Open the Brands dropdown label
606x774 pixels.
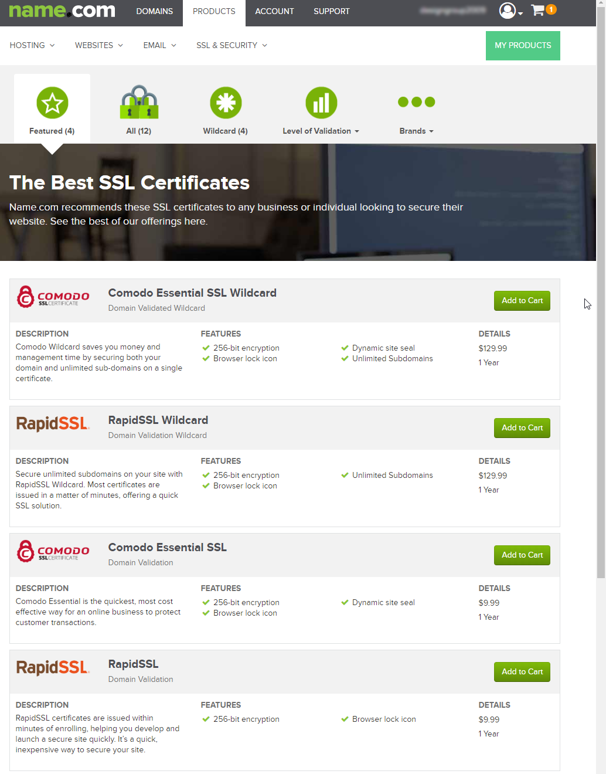coord(417,131)
